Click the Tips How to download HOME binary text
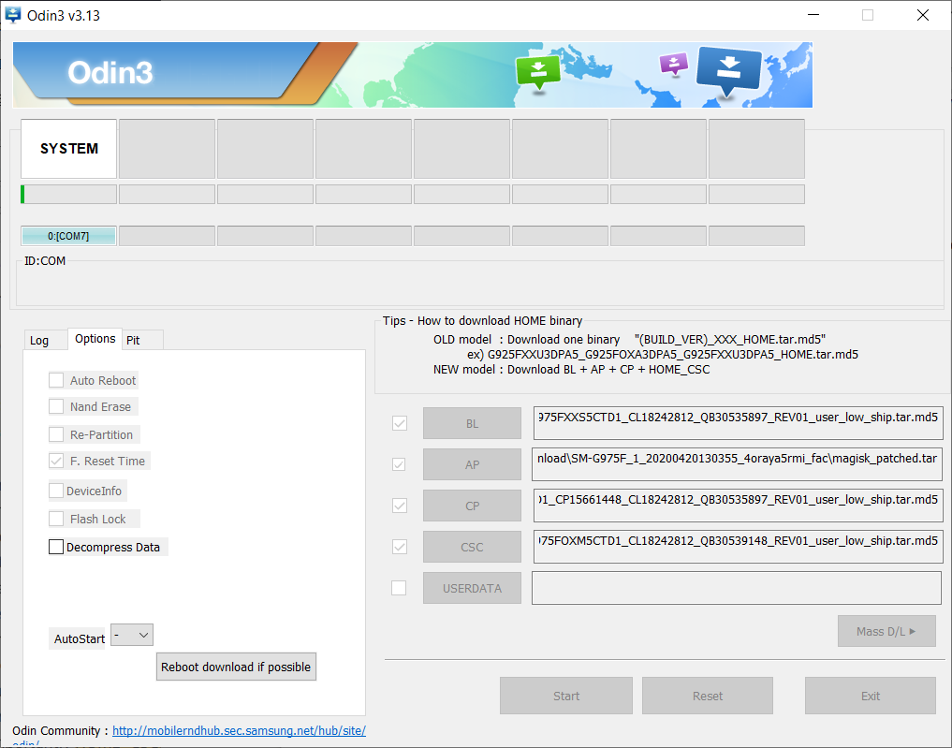The width and height of the screenshot is (952, 748). click(x=482, y=320)
